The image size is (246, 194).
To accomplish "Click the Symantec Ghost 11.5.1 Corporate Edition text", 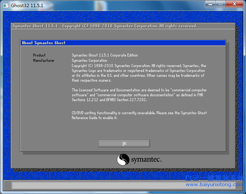I will tap(105, 55).
